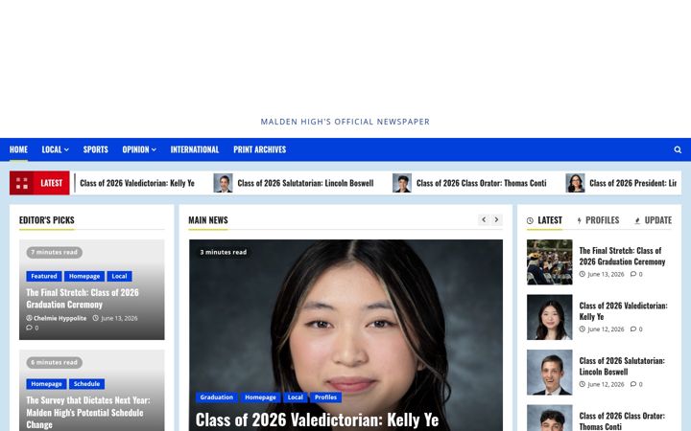
Task: Open ticker headline Class Orator: Thomas Conti
Action: pos(481,183)
